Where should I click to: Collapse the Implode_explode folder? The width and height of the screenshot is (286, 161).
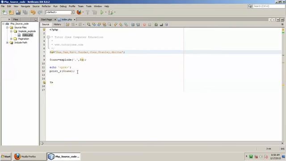[x=11, y=31]
